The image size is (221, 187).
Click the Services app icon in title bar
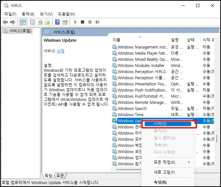(x=6, y=5)
